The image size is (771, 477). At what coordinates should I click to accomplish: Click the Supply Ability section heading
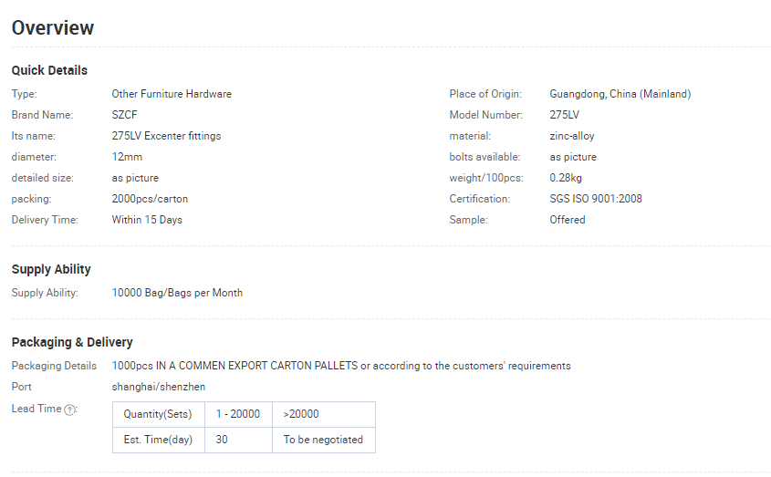tap(51, 269)
